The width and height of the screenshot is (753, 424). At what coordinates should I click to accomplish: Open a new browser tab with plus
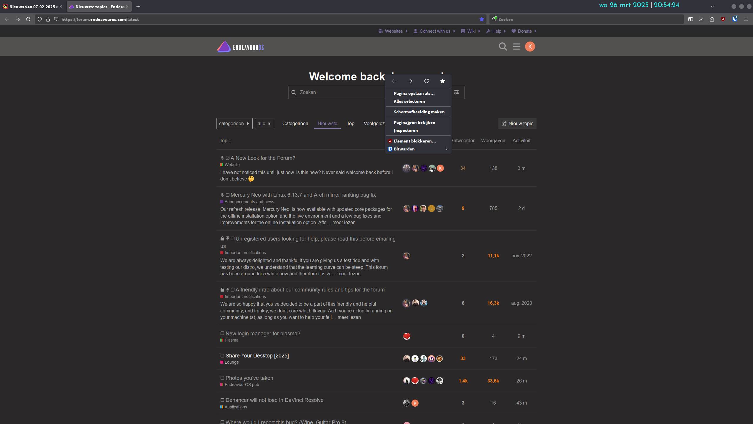[x=138, y=6]
